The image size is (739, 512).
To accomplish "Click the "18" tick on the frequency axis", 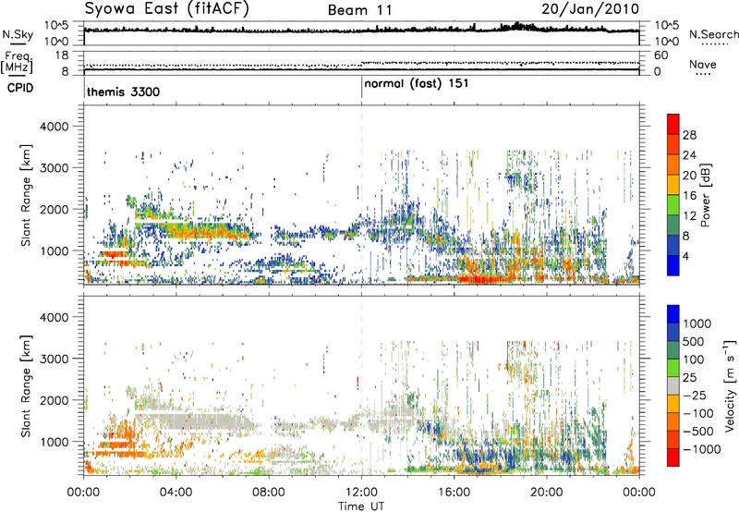I will 62,55.
